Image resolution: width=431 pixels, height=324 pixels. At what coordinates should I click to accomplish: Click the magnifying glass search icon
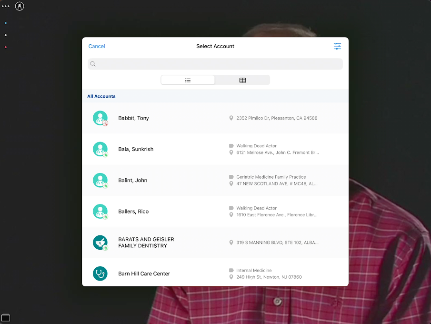pyautogui.click(x=93, y=64)
